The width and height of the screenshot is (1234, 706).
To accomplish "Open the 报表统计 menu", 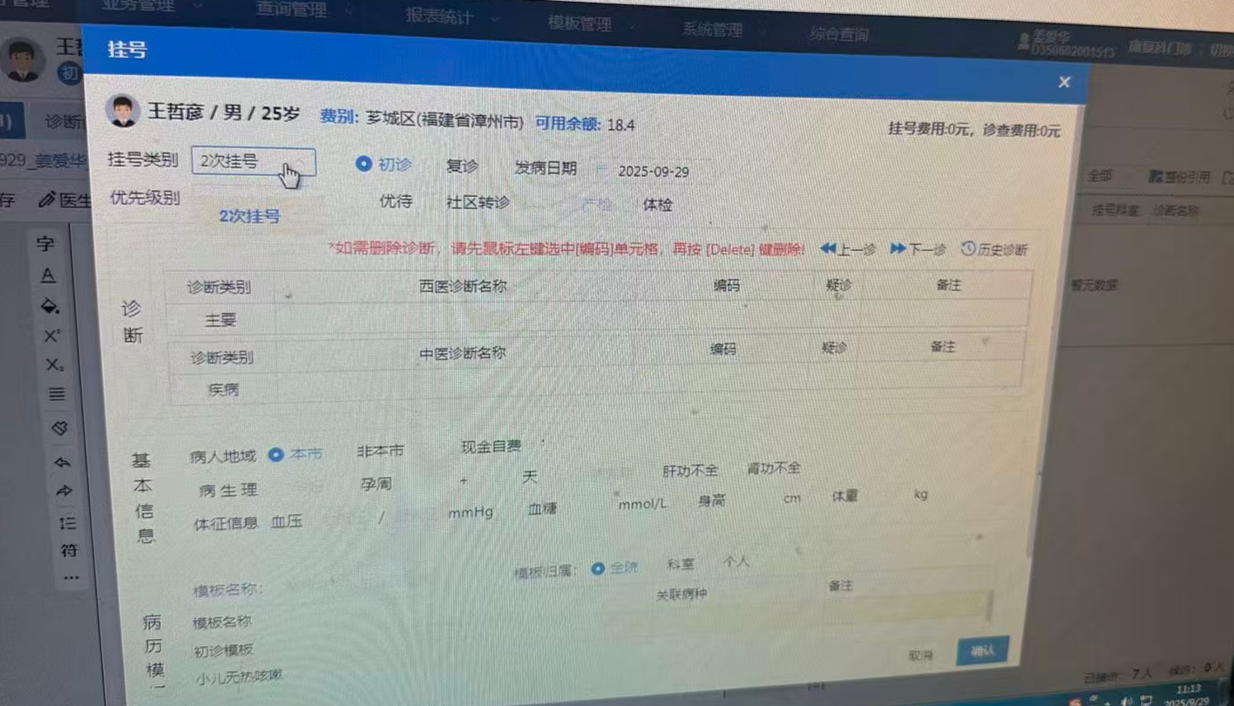I will pyautogui.click(x=439, y=16).
